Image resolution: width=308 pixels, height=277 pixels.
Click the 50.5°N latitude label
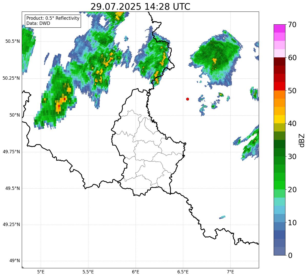[x=13, y=41]
